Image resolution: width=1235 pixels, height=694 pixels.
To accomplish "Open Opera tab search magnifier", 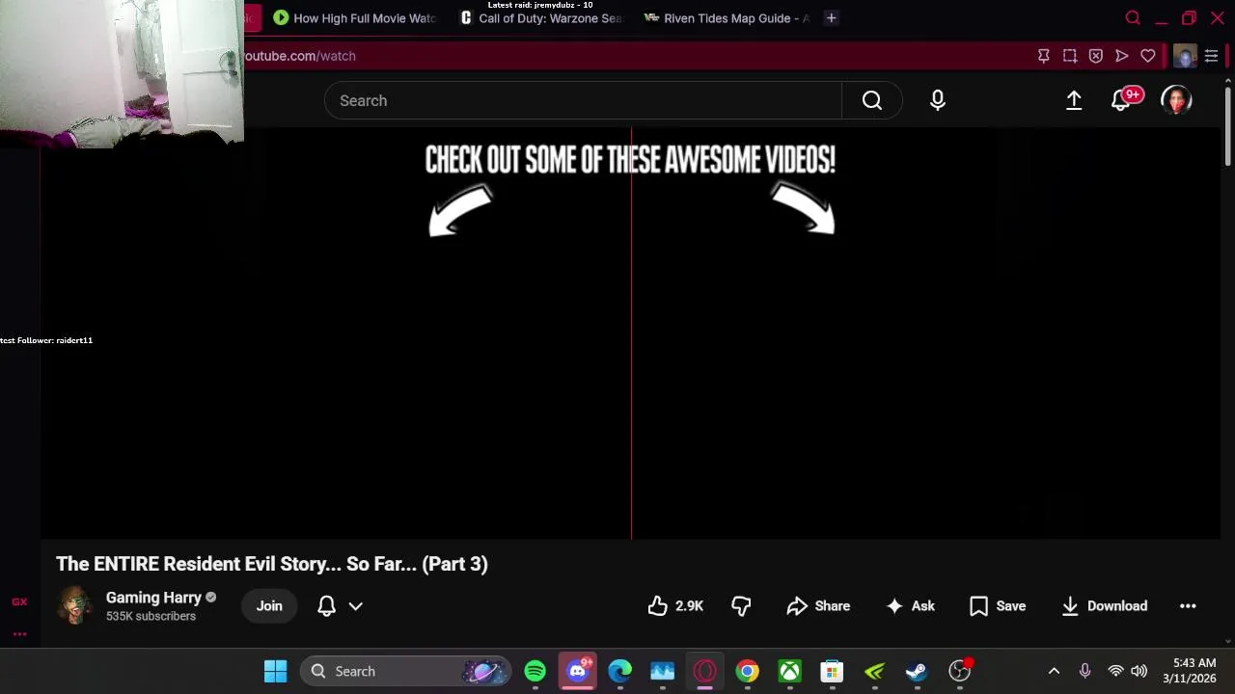I will click(1133, 18).
